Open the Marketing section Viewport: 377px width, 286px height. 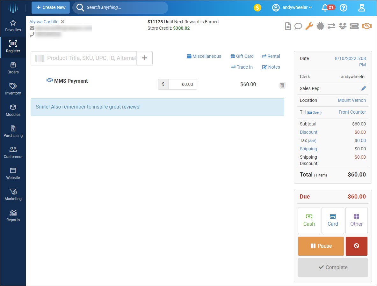click(13, 195)
